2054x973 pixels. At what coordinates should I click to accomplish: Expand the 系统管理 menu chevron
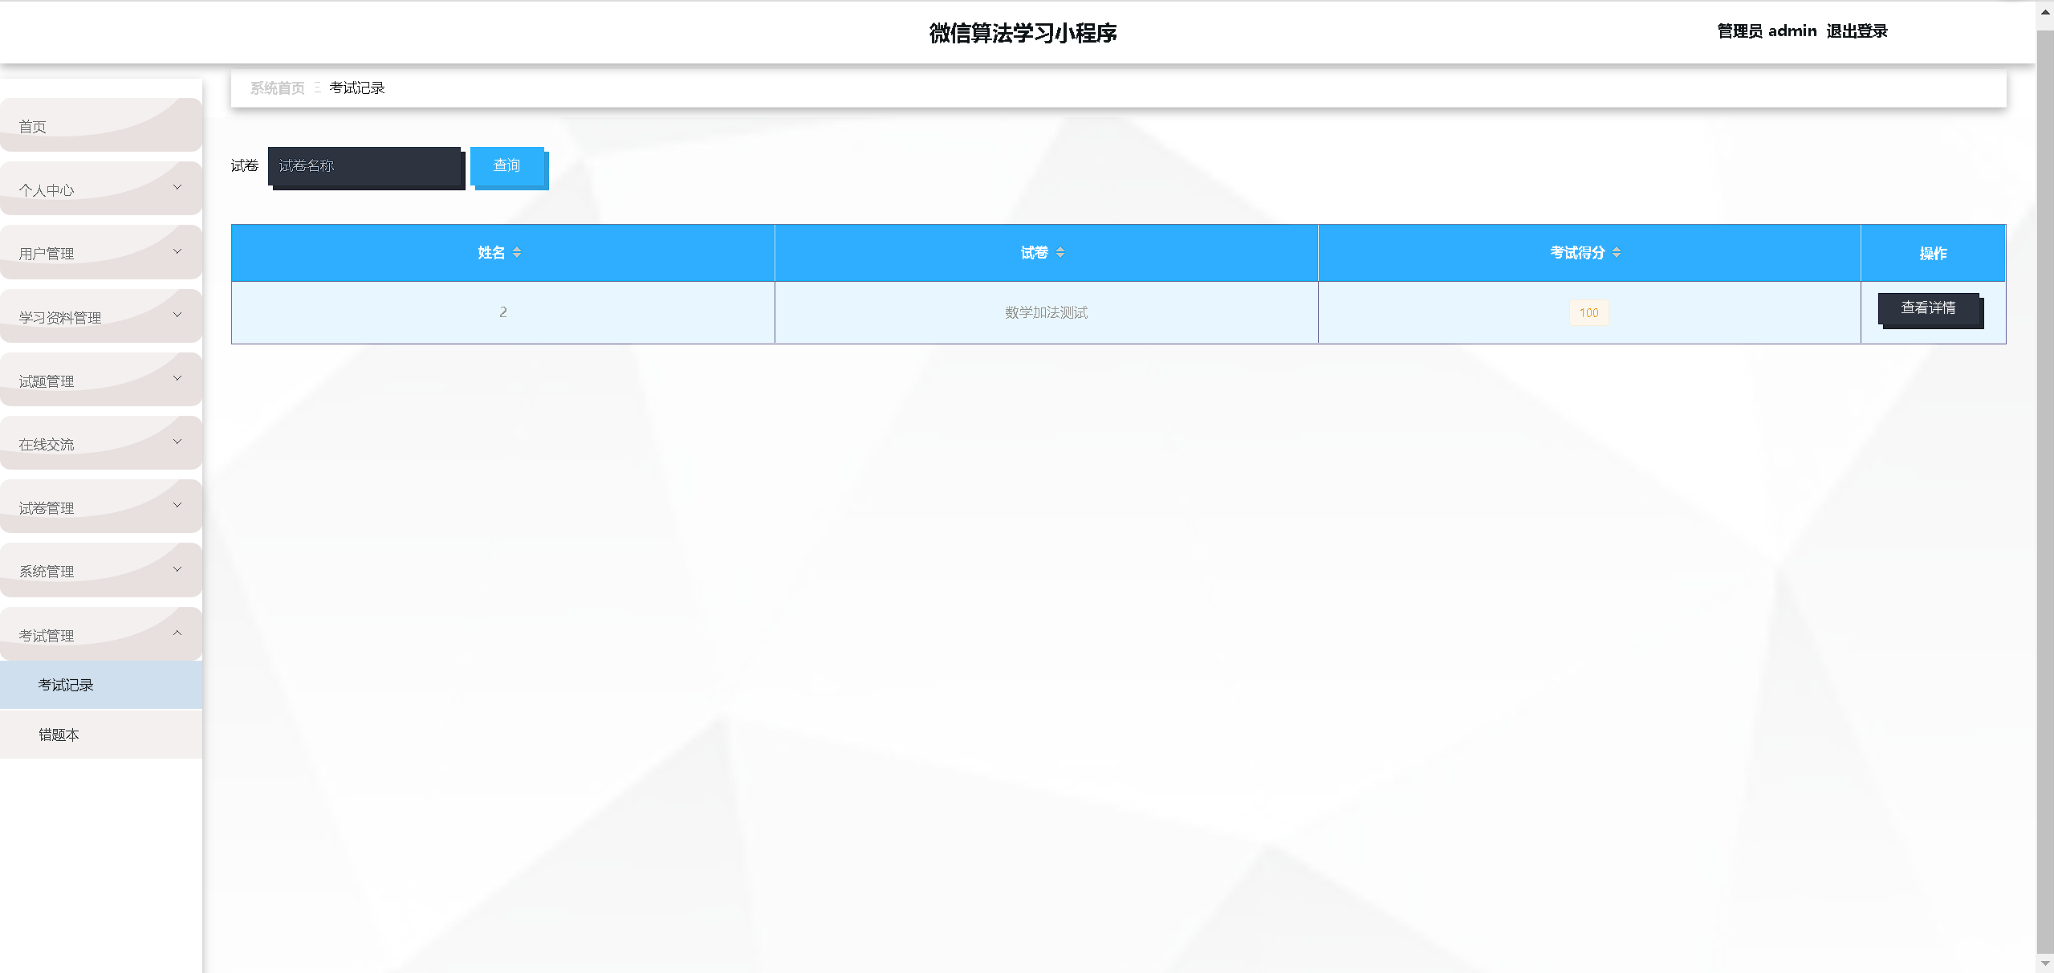click(177, 569)
